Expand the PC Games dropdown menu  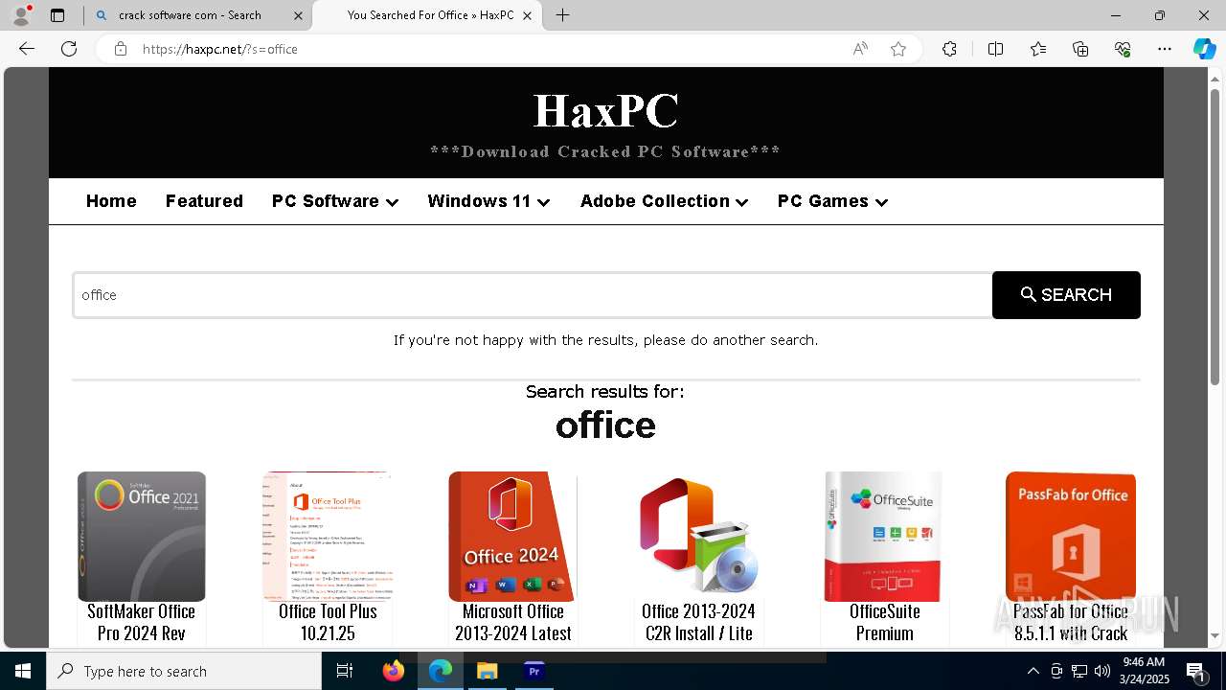coord(832,201)
